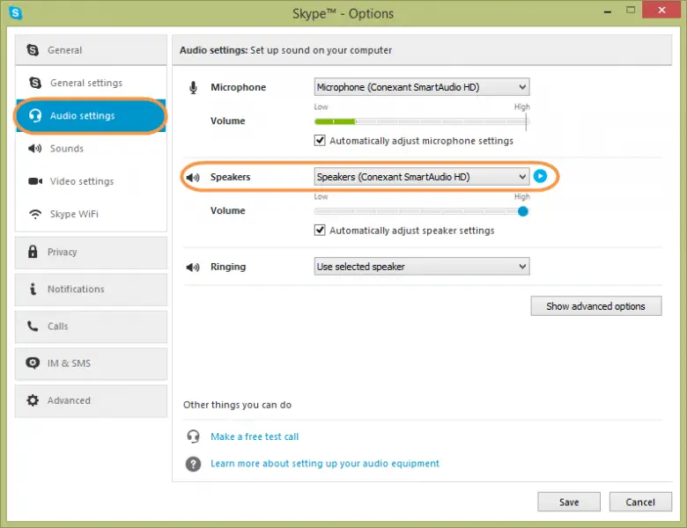The image size is (687, 528).
Task: Open the Sounds settings page
Action: coord(91,149)
